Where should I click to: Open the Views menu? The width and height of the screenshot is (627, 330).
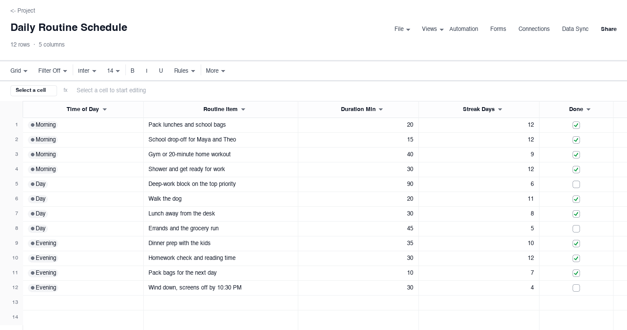[x=433, y=29]
